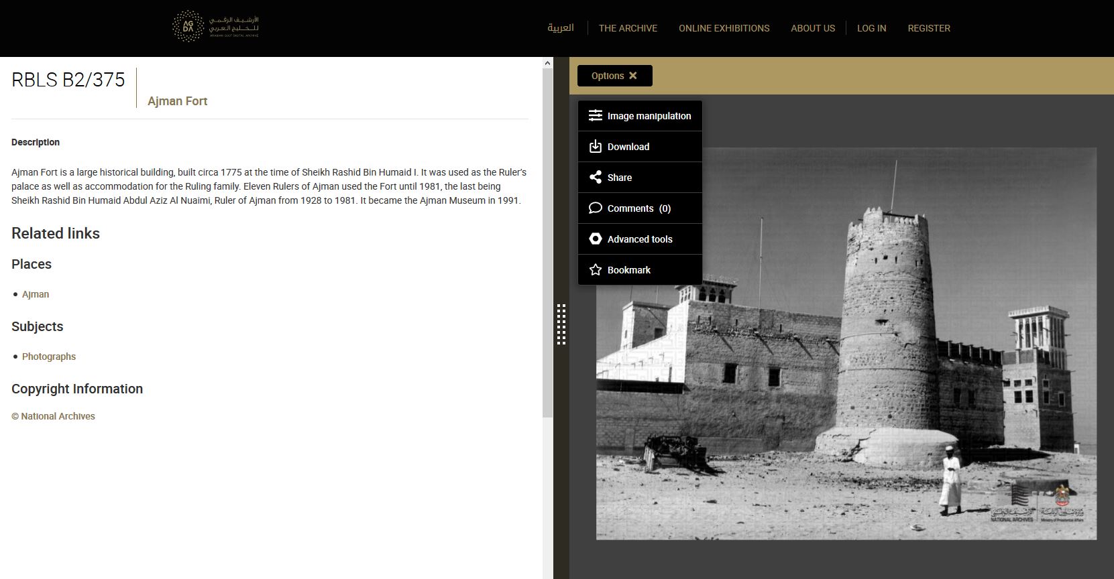
Task: Open the Ajman place link
Action: pyautogui.click(x=36, y=294)
